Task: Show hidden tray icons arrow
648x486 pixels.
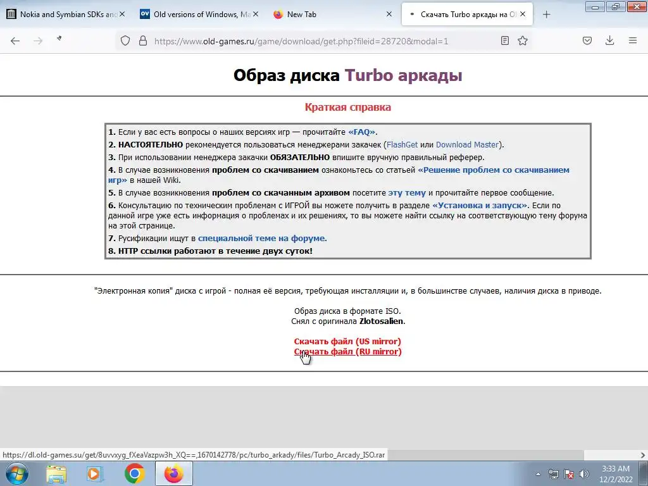Action: tap(538, 475)
